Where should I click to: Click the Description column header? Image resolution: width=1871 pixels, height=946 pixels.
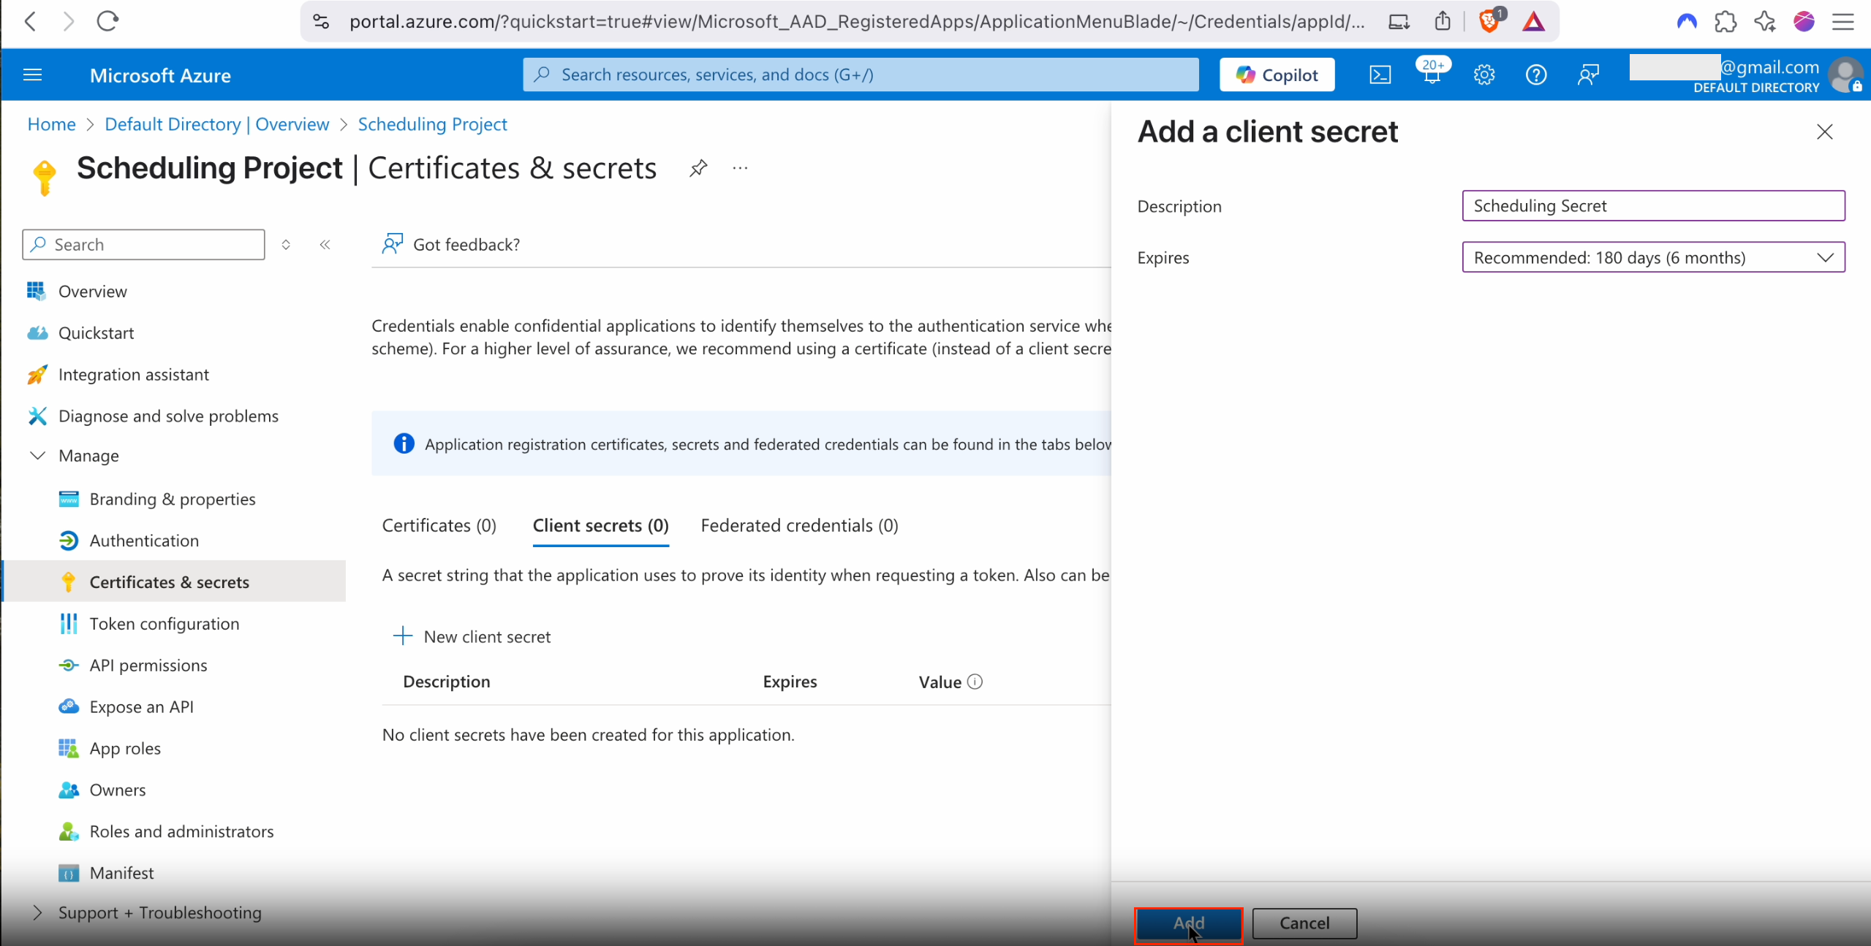pyautogui.click(x=447, y=682)
